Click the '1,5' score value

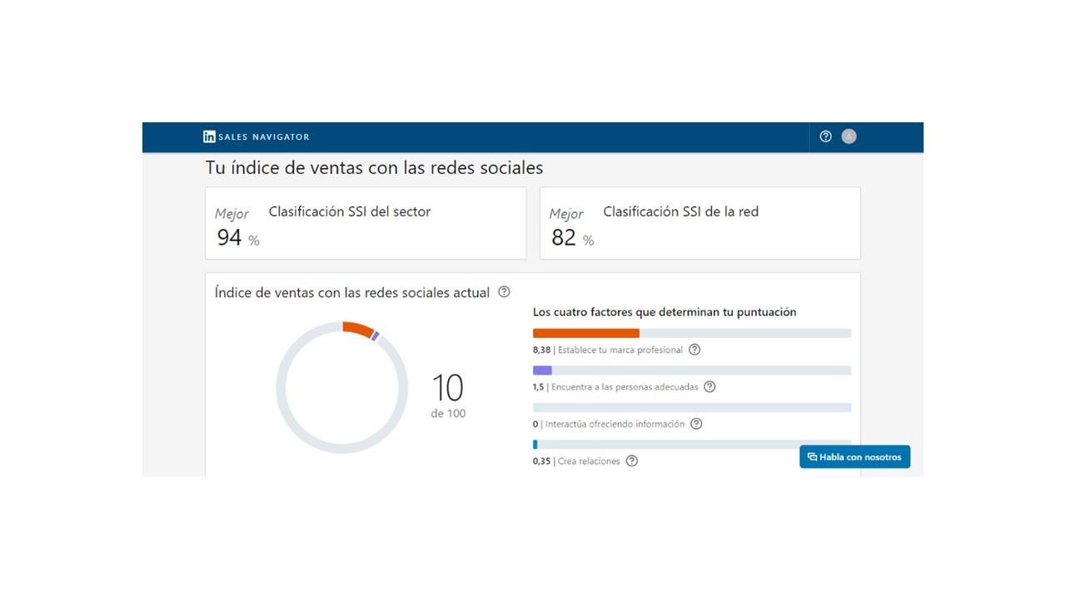[539, 387]
